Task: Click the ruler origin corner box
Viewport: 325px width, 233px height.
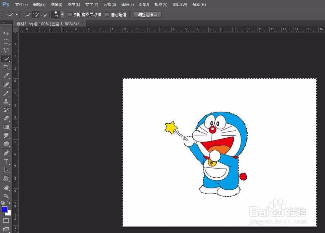Action: [16, 29]
